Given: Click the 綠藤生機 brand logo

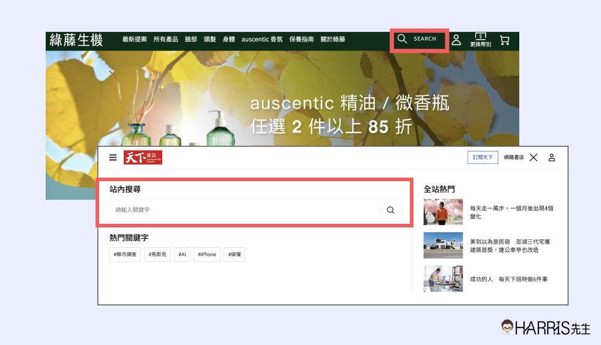Looking at the screenshot, I should [76, 40].
